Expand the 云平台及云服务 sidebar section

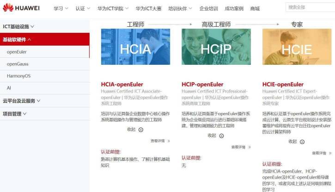(45, 101)
